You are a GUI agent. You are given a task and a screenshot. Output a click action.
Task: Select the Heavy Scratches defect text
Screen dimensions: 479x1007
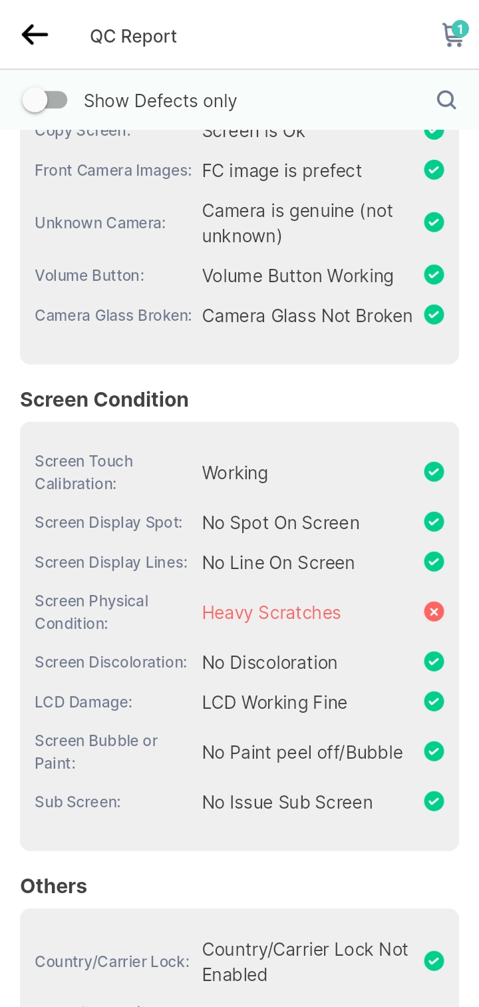tap(271, 613)
